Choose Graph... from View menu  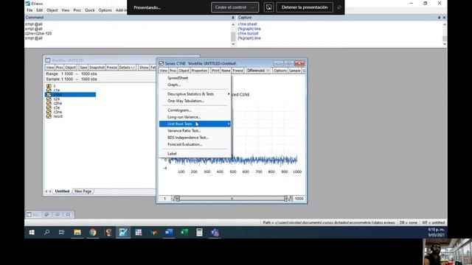[174, 85]
